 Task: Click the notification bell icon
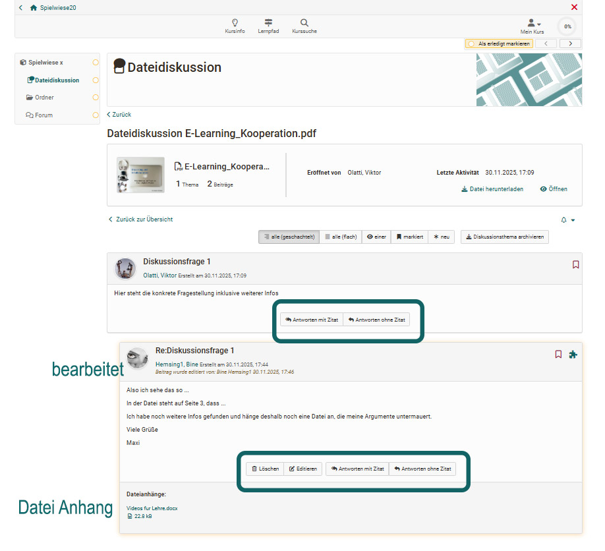(x=563, y=219)
